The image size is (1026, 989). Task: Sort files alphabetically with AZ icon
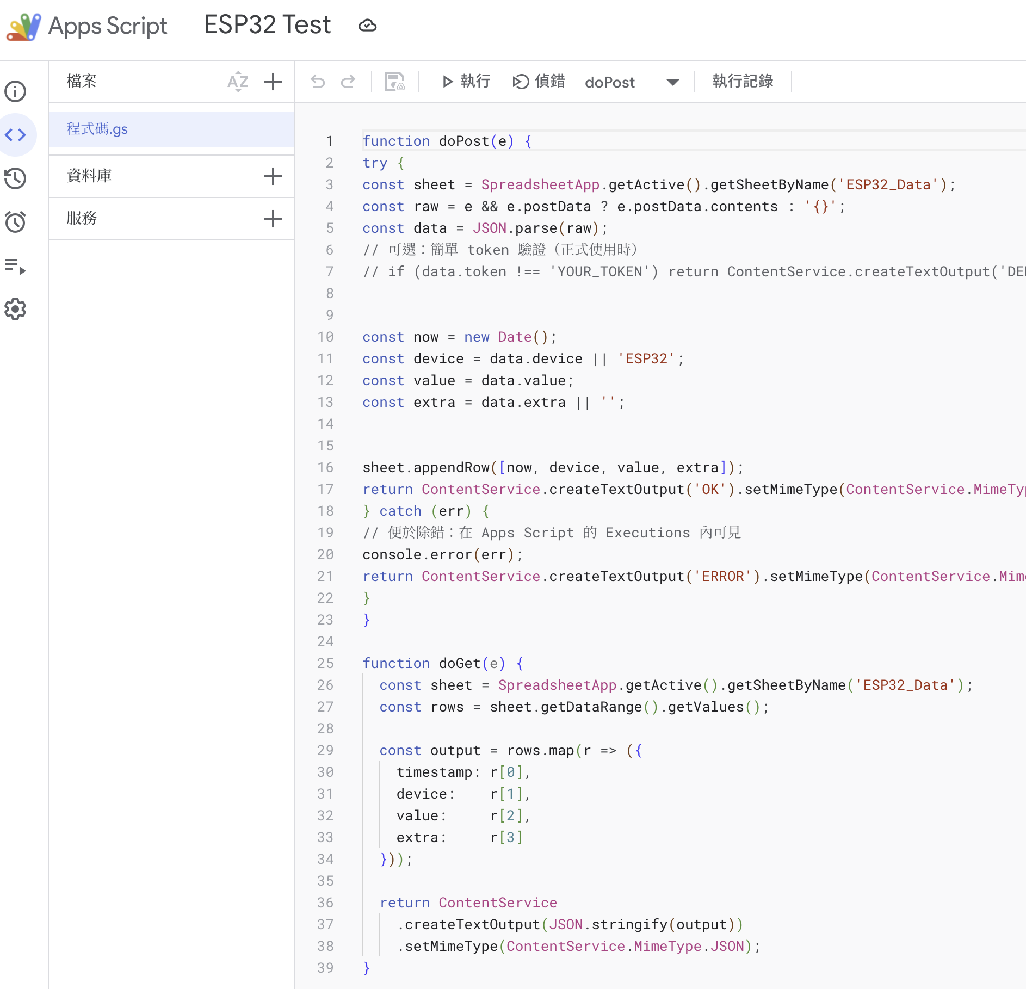238,82
